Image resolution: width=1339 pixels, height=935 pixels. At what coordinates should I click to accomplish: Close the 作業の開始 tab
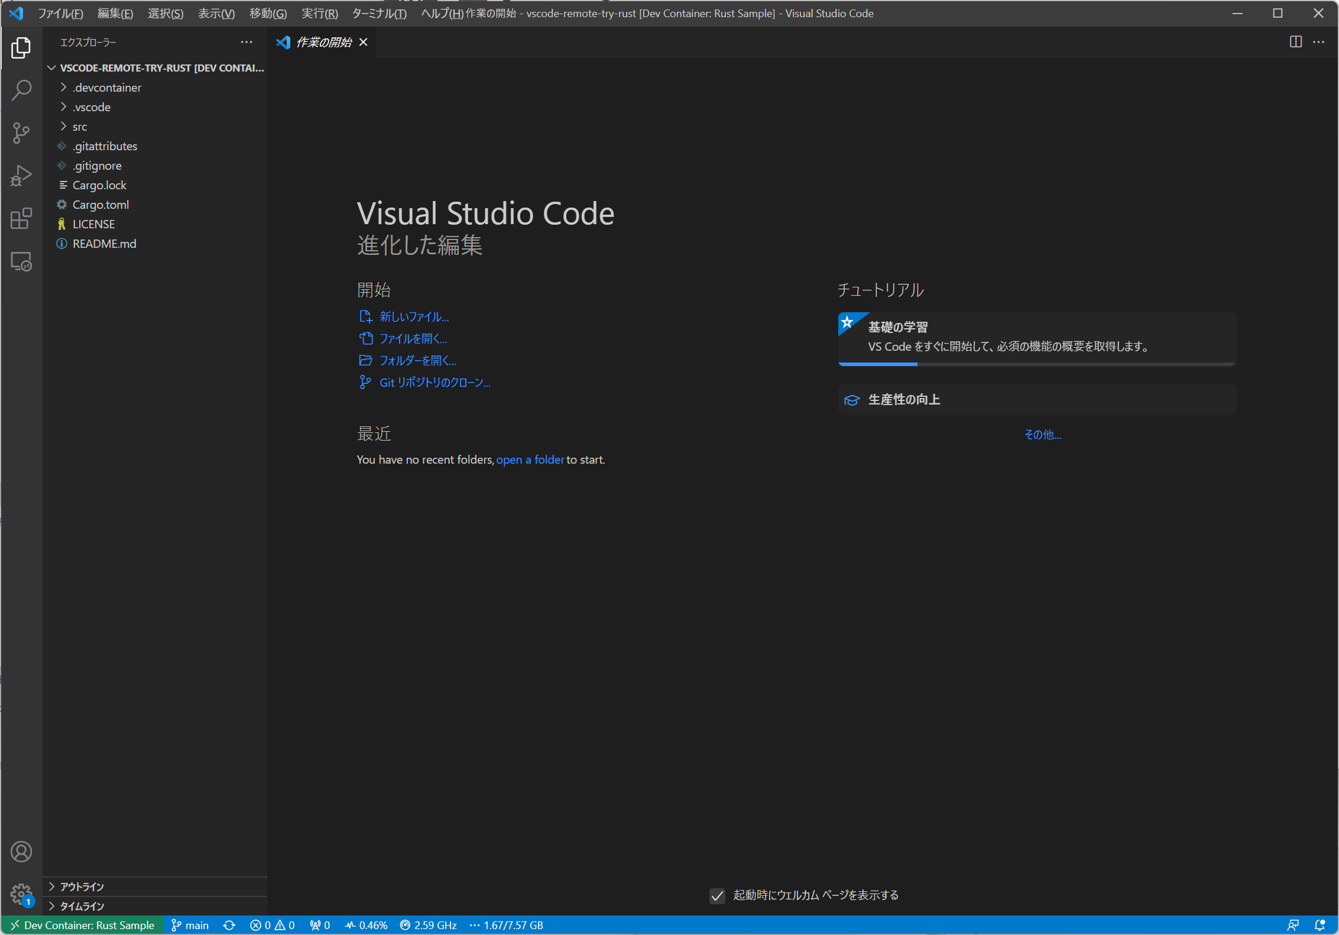coord(364,42)
